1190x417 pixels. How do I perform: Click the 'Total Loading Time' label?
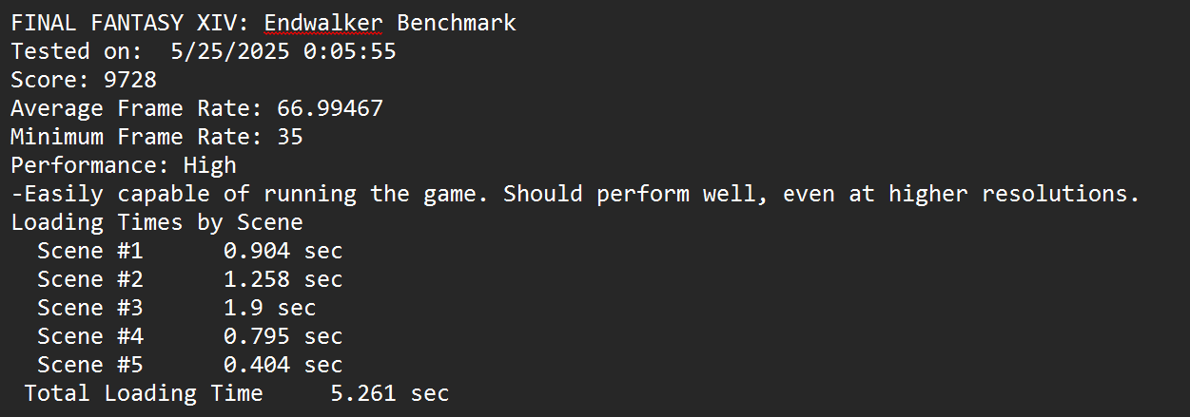[x=144, y=393]
